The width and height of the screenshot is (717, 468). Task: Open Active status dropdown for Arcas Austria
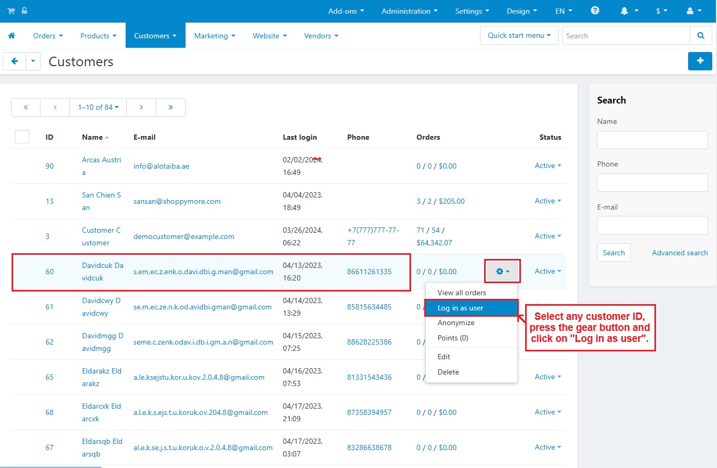click(547, 166)
